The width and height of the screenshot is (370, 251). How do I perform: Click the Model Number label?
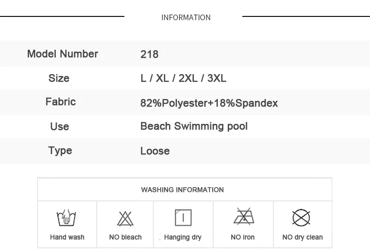click(62, 54)
